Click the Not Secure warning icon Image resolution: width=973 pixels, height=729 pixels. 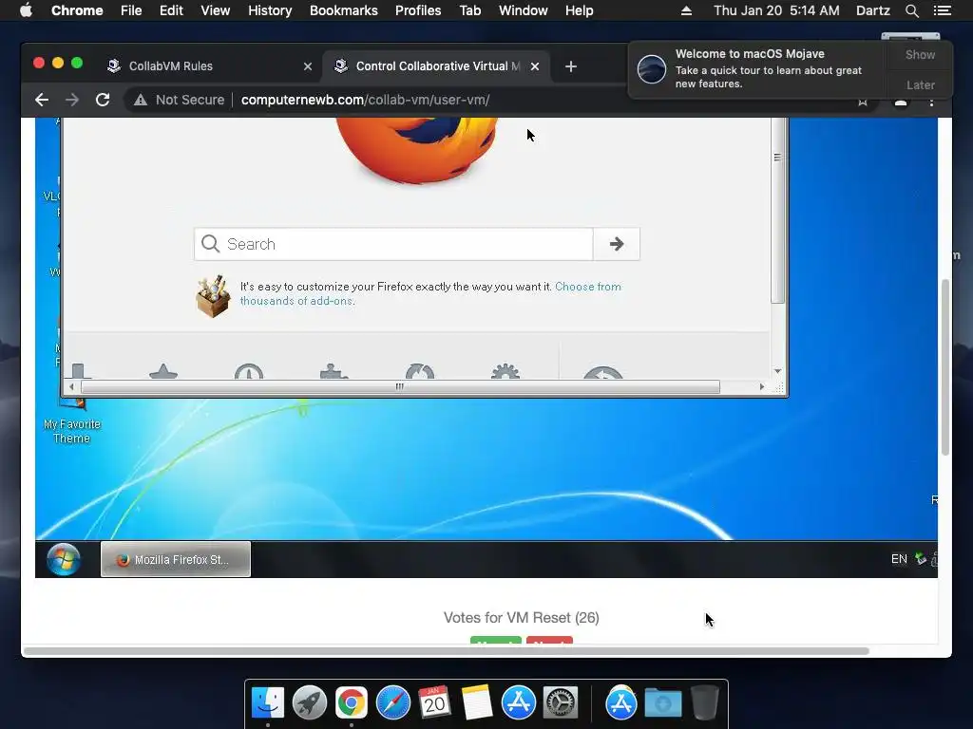click(x=141, y=100)
